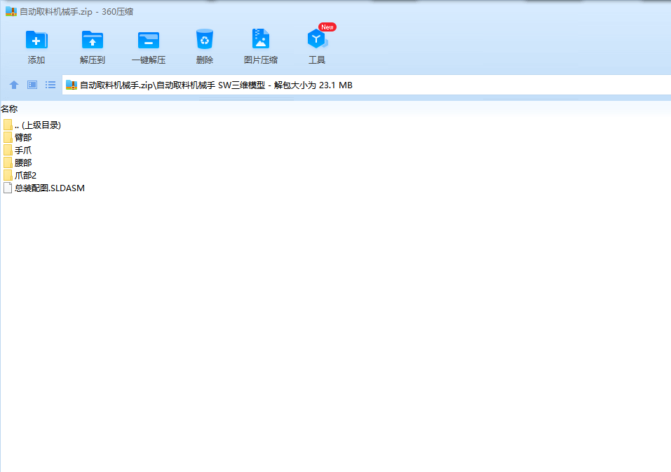Image resolution: width=671 pixels, height=472 pixels.
Task: Open the 图片压缩 image compression tool
Action: [261, 39]
